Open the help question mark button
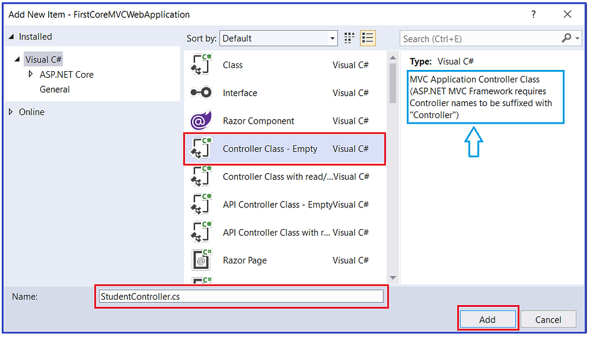The width and height of the screenshot is (590, 337). tap(533, 14)
